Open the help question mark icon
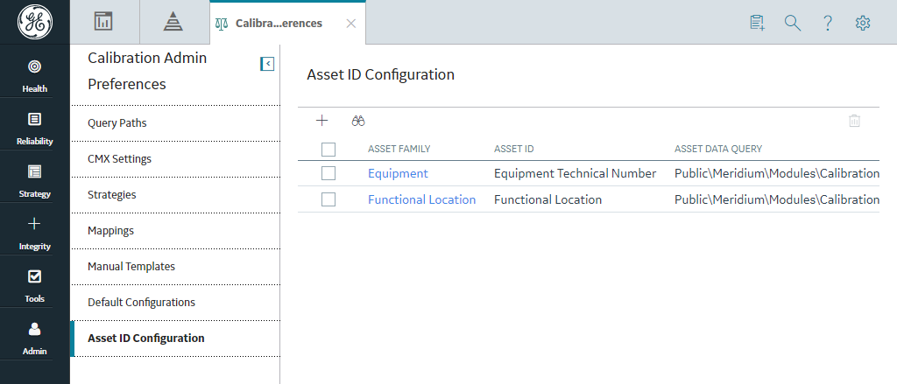The height and width of the screenshot is (384, 897). click(827, 23)
